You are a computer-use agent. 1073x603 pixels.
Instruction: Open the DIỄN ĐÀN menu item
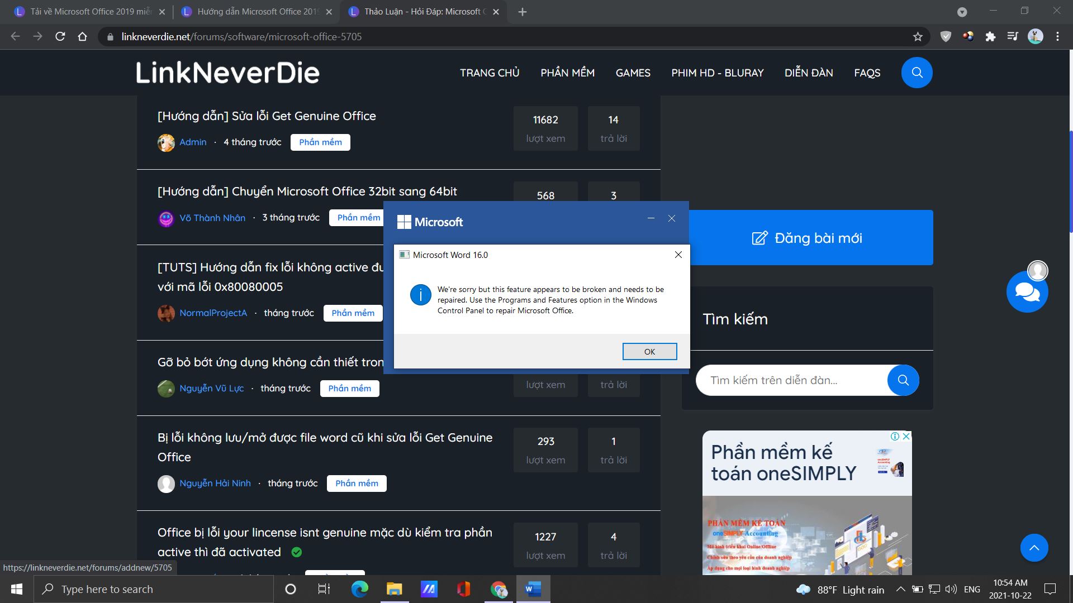click(808, 73)
